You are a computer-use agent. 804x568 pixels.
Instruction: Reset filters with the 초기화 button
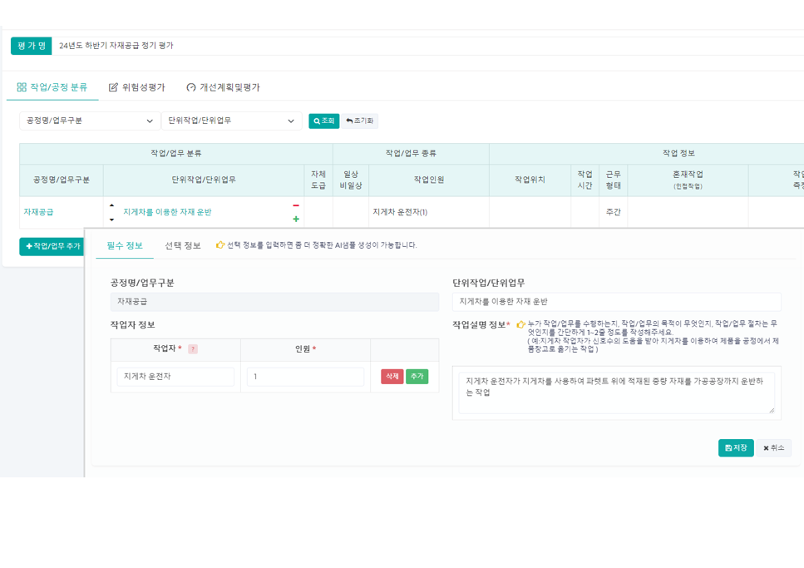[x=360, y=121]
